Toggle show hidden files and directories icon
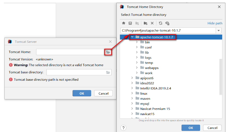The height and width of the screenshot is (132, 235). point(167,23)
